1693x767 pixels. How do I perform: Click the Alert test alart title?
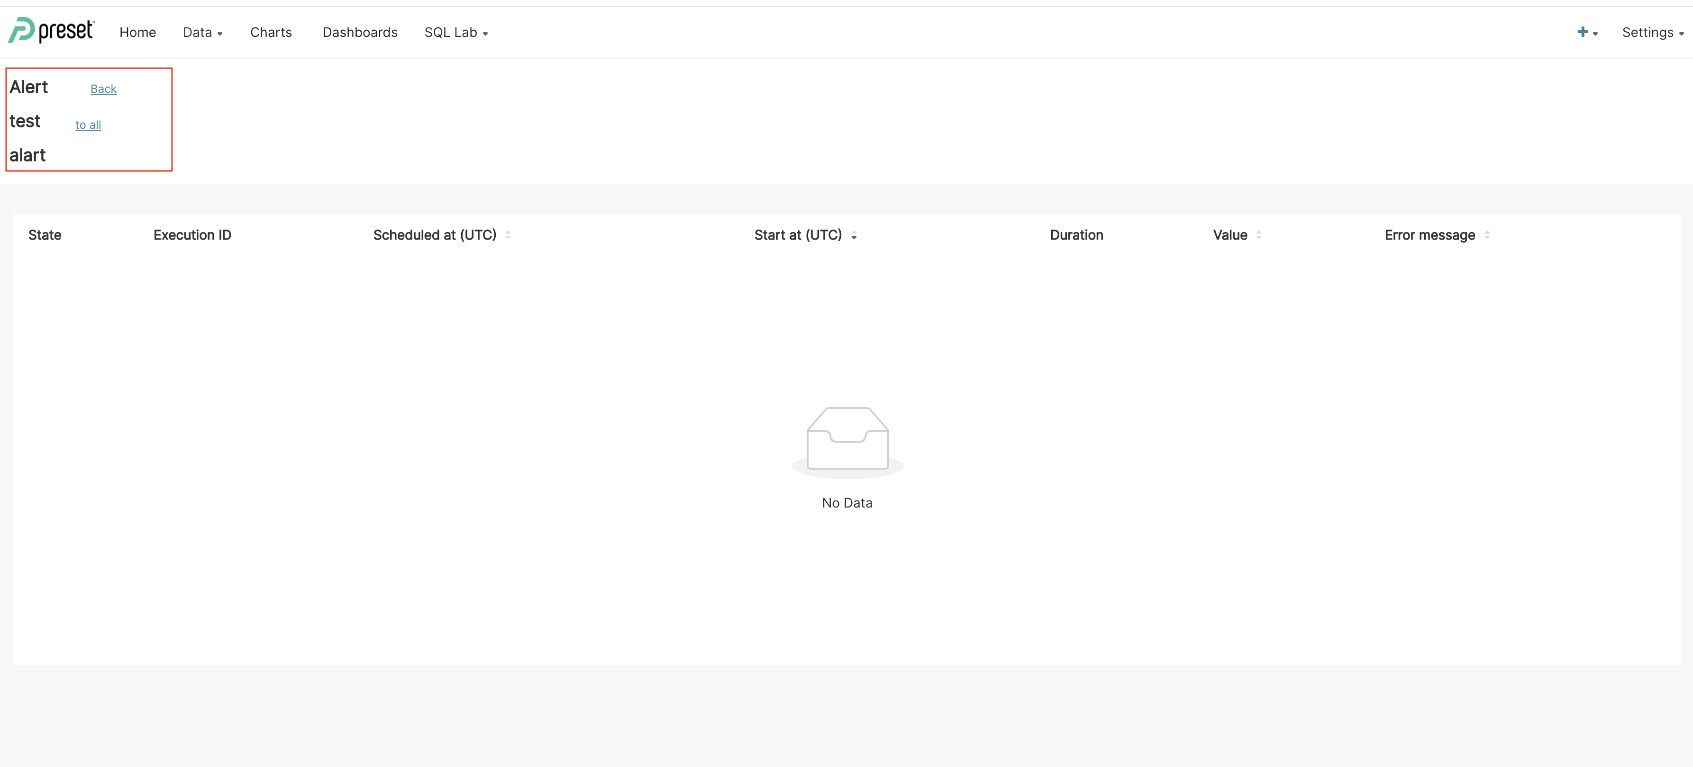[x=28, y=121]
